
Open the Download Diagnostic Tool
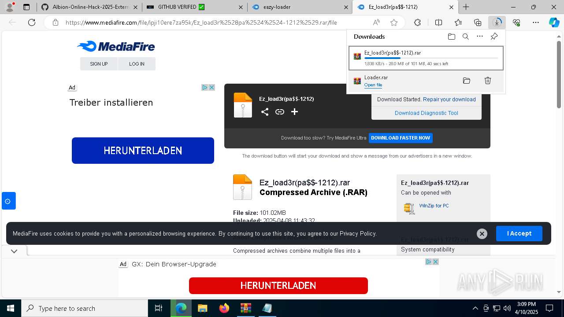pyautogui.click(x=427, y=113)
